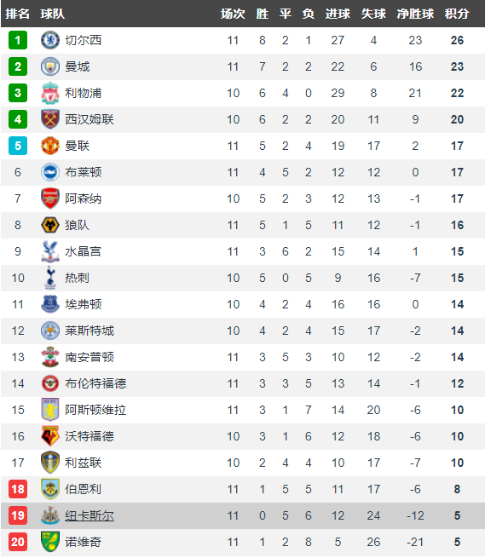
Task: Click the Tottenham cockerel crest
Action: pos(49,278)
